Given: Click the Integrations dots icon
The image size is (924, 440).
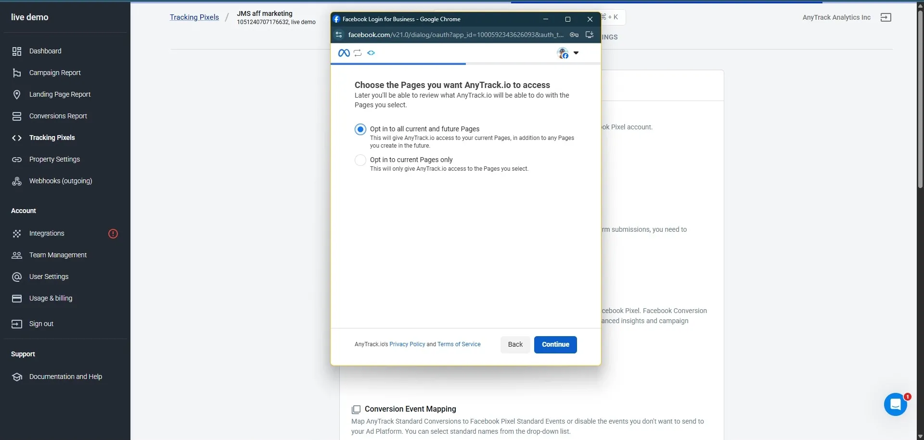Looking at the screenshot, I should click(17, 233).
